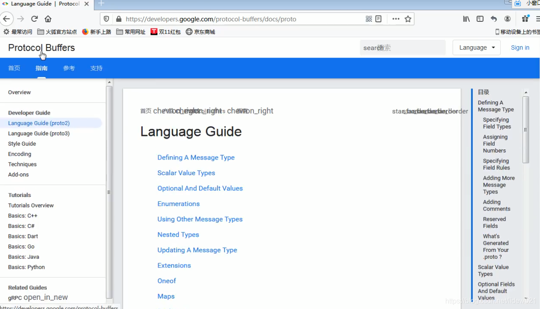Focus the search input box
Image resolution: width=540 pixels, height=309 pixels.
coord(402,48)
